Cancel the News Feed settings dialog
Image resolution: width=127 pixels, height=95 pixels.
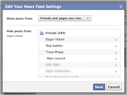coord(114,87)
